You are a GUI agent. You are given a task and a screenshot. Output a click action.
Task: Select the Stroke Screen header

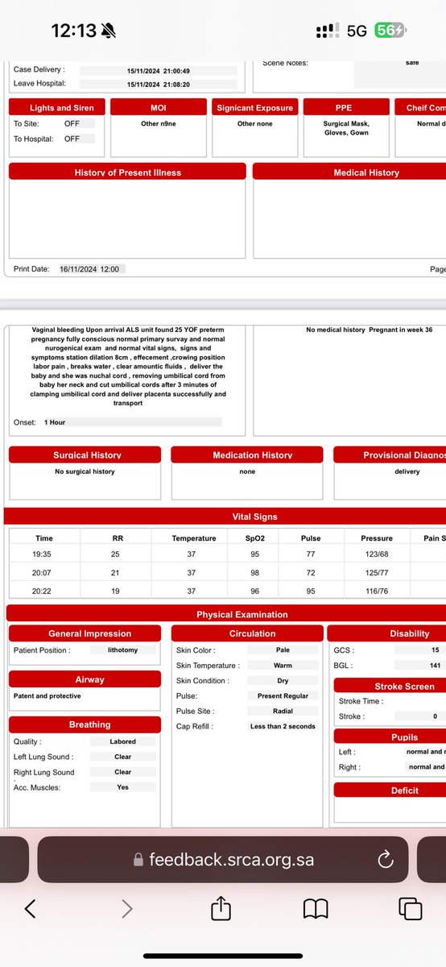(x=390, y=687)
